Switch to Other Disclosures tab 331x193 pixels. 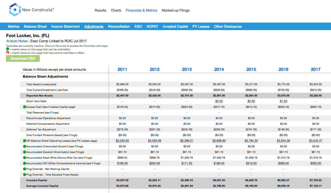(x=228, y=26)
